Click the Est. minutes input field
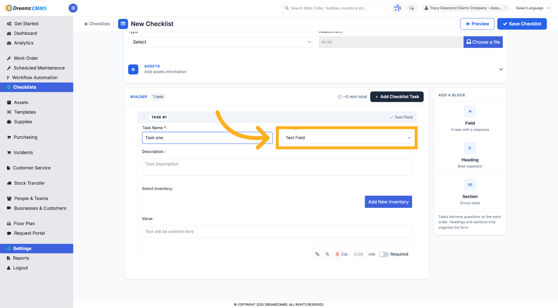 tap(358, 254)
